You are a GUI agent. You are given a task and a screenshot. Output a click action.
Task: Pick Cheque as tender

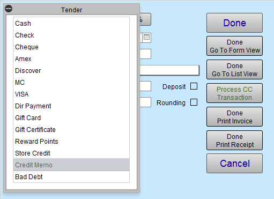(71, 47)
